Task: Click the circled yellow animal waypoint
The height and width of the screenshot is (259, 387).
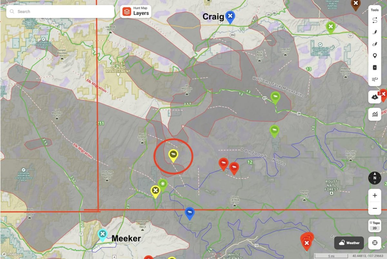Action: 173,155
